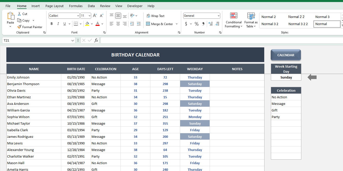Click the Increase Decimal icon

(x=210, y=24)
